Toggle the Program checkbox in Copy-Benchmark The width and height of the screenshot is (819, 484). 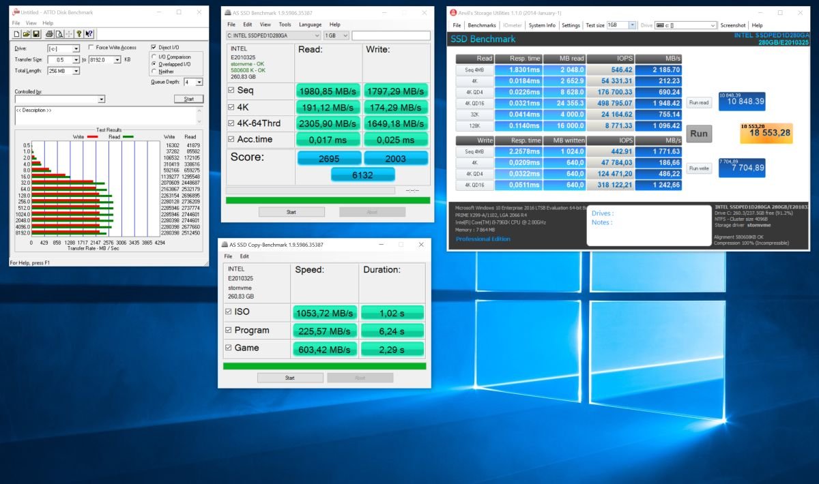[x=229, y=330]
